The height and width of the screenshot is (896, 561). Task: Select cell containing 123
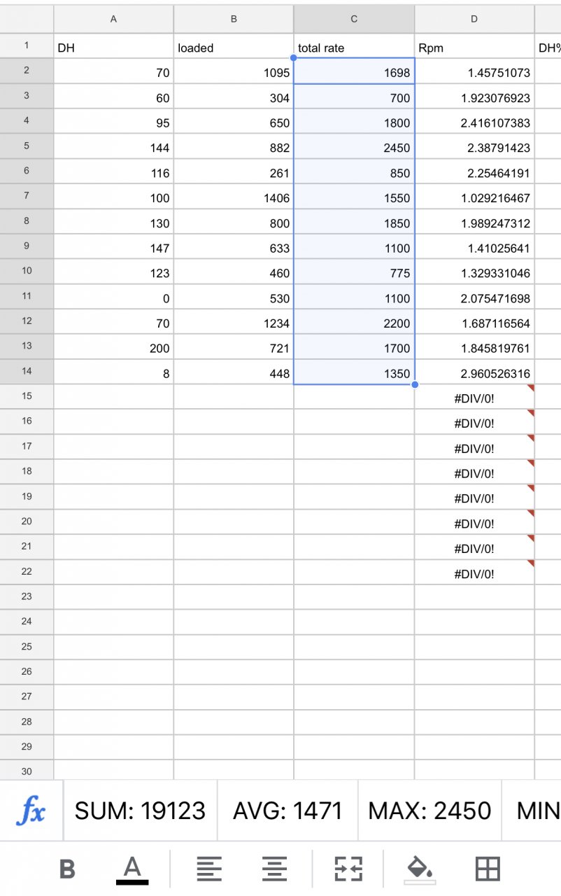[113, 272]
